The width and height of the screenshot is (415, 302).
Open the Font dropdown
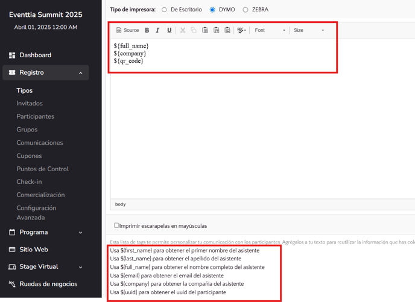pos(270,30)
